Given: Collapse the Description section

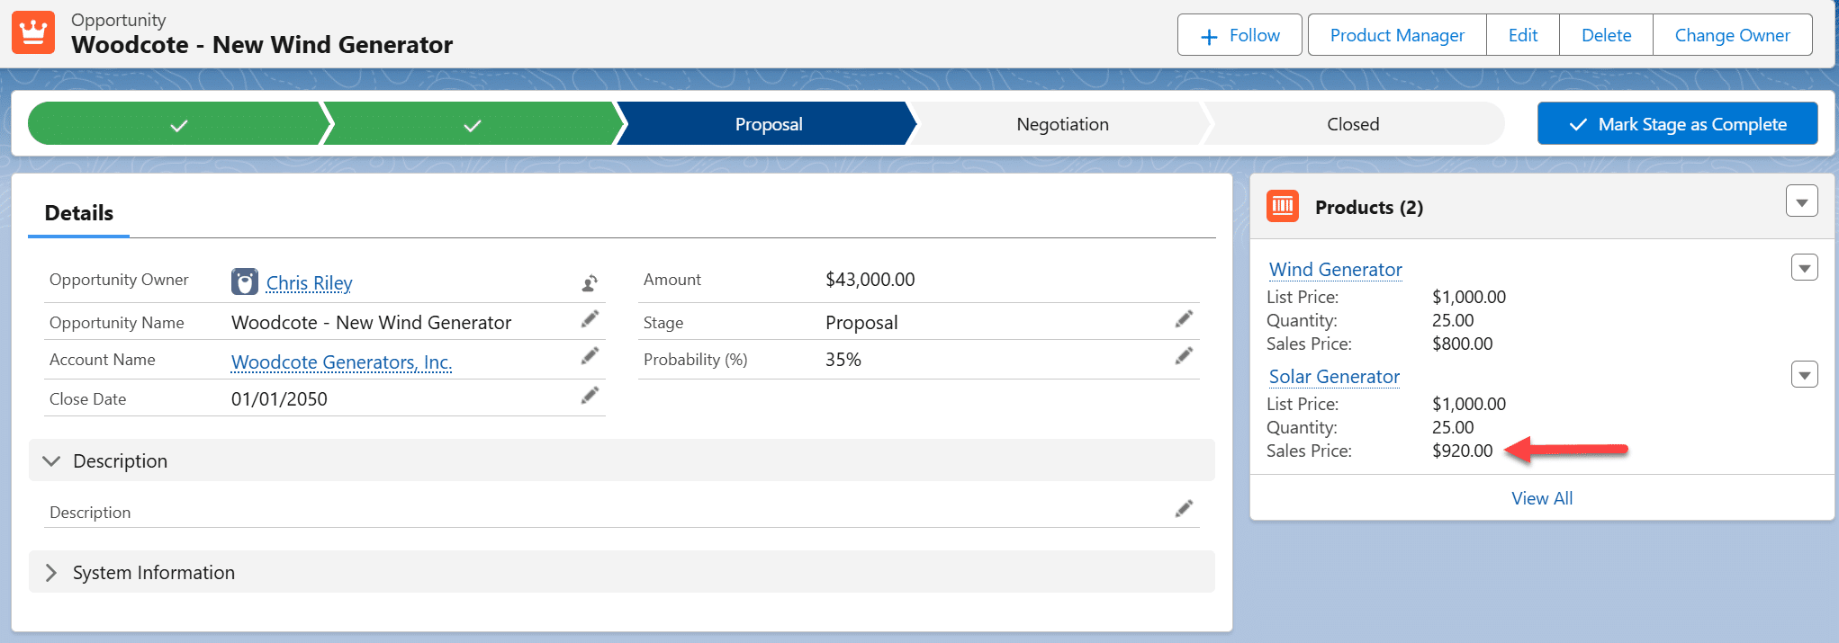Looking at the screenshot, I should [x=51, y=460].
